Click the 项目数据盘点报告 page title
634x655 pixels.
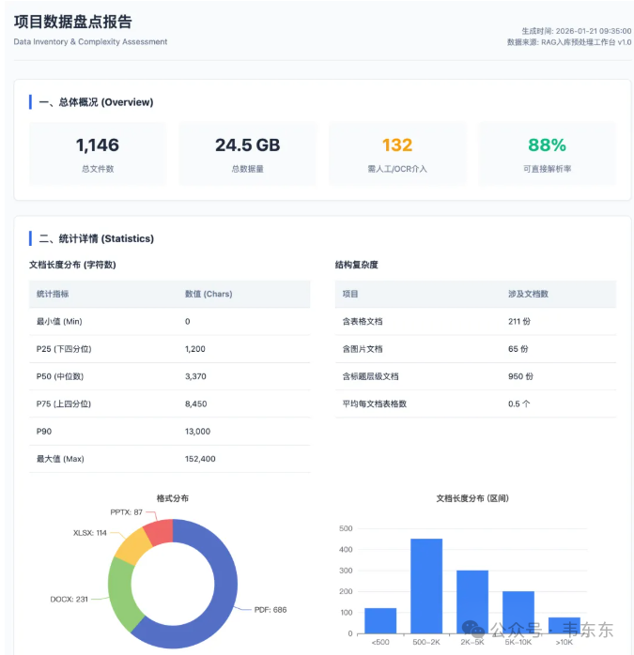pos(72,22)
